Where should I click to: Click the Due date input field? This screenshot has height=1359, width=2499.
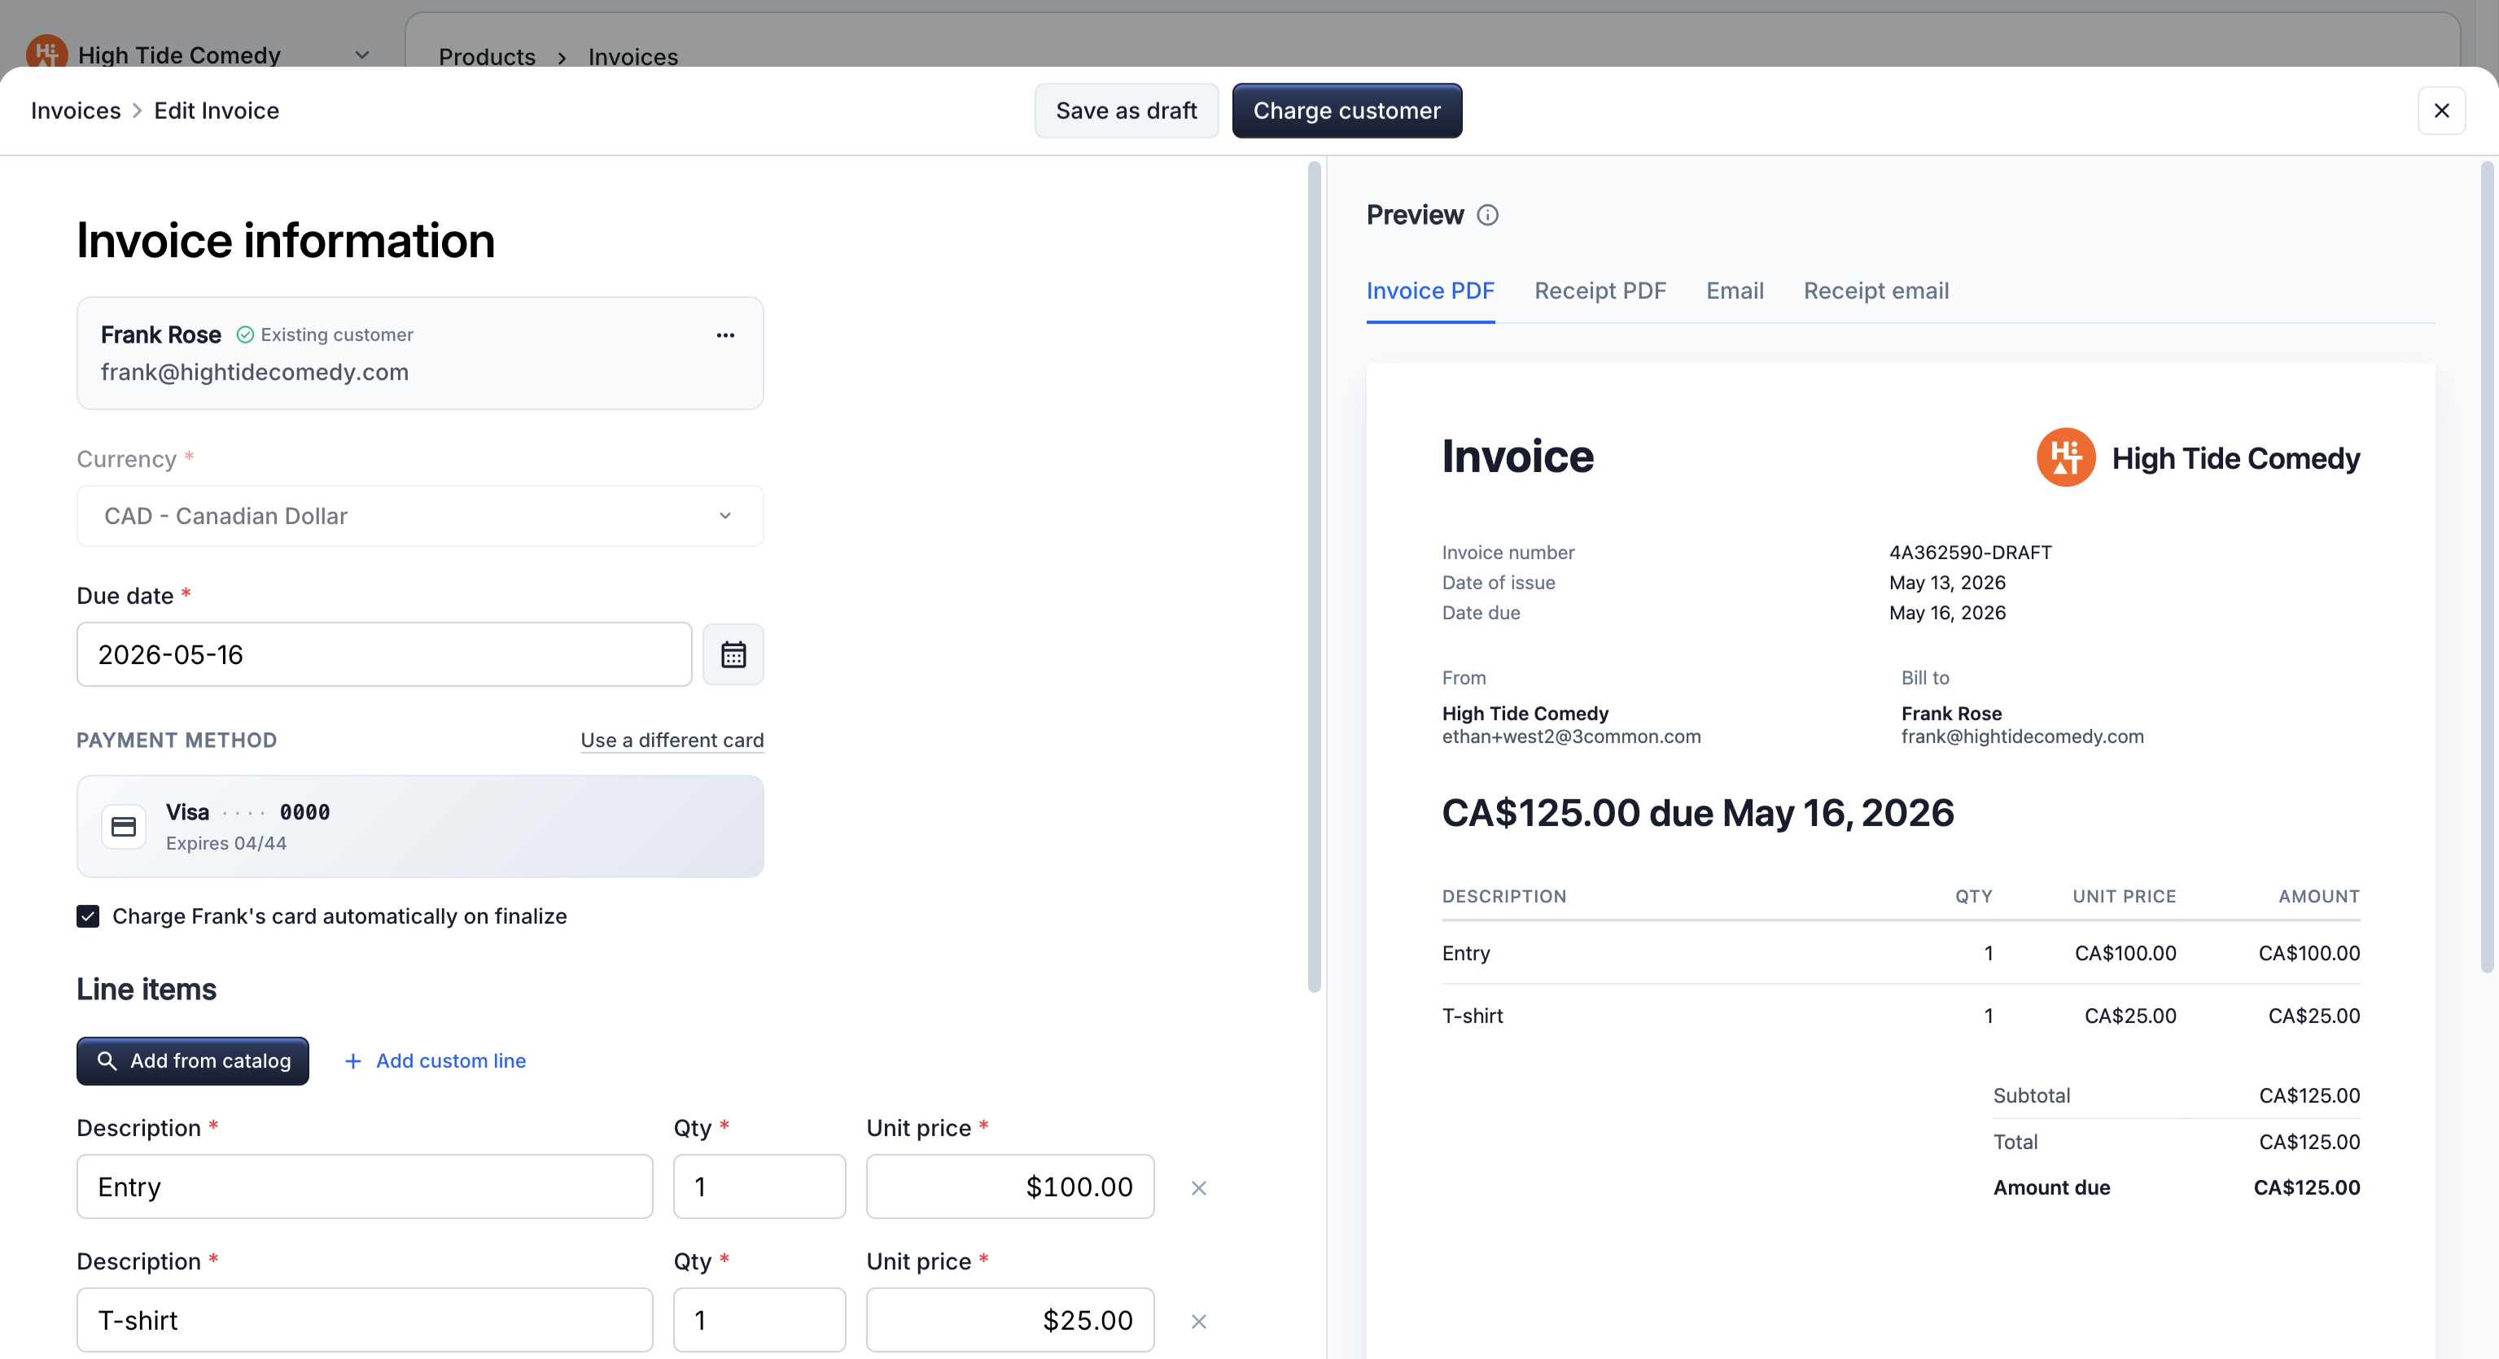tap(384, 655)
